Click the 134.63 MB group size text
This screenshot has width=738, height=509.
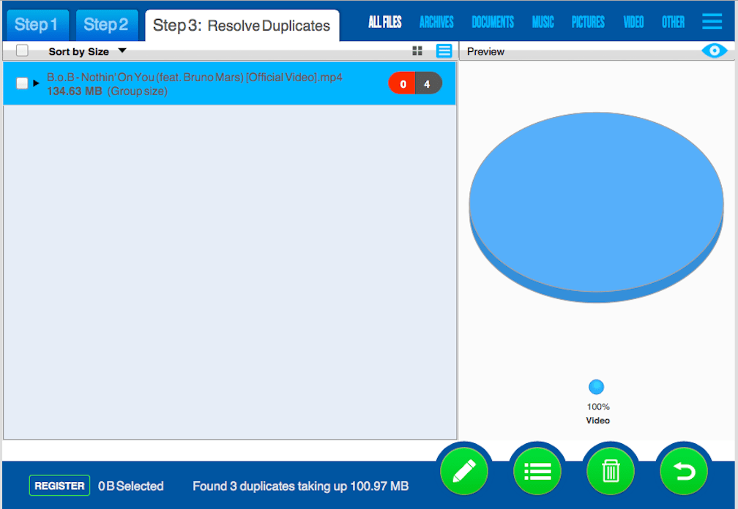[x=107, y=91]
